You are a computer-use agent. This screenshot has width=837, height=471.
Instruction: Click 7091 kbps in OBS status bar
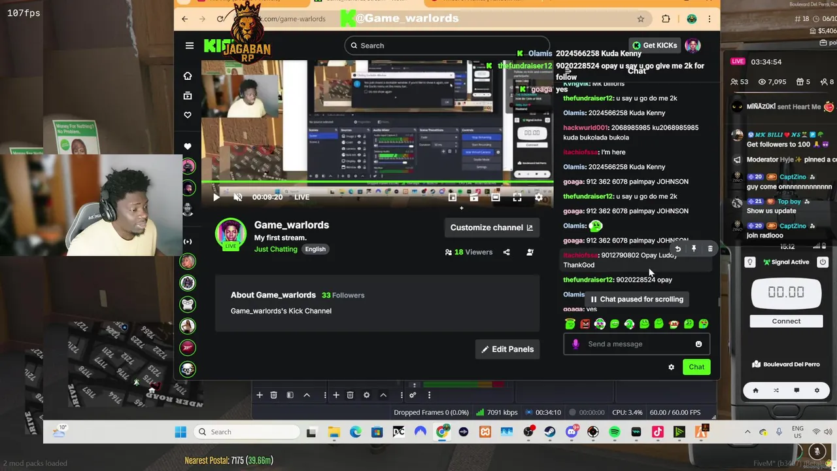click(503, 413)
